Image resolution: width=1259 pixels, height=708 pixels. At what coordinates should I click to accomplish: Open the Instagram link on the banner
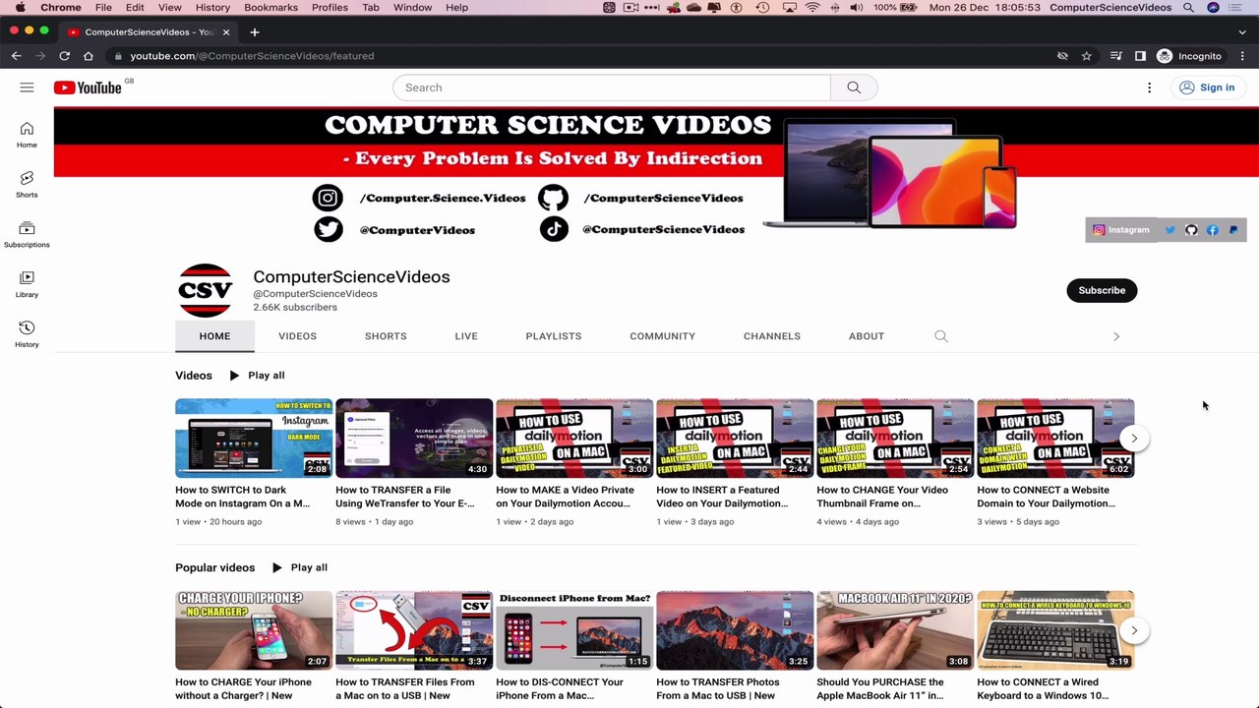[1121, 230]
